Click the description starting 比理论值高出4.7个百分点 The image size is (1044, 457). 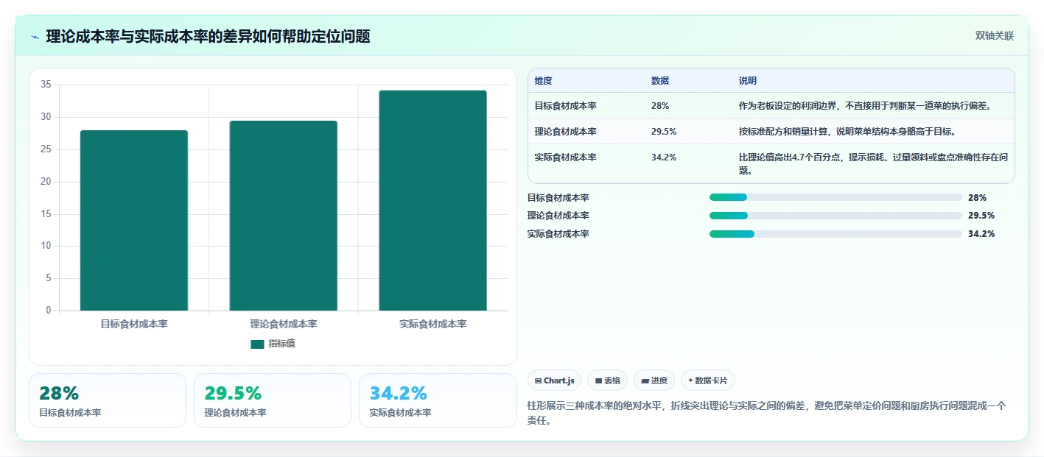tap(873, 163)
